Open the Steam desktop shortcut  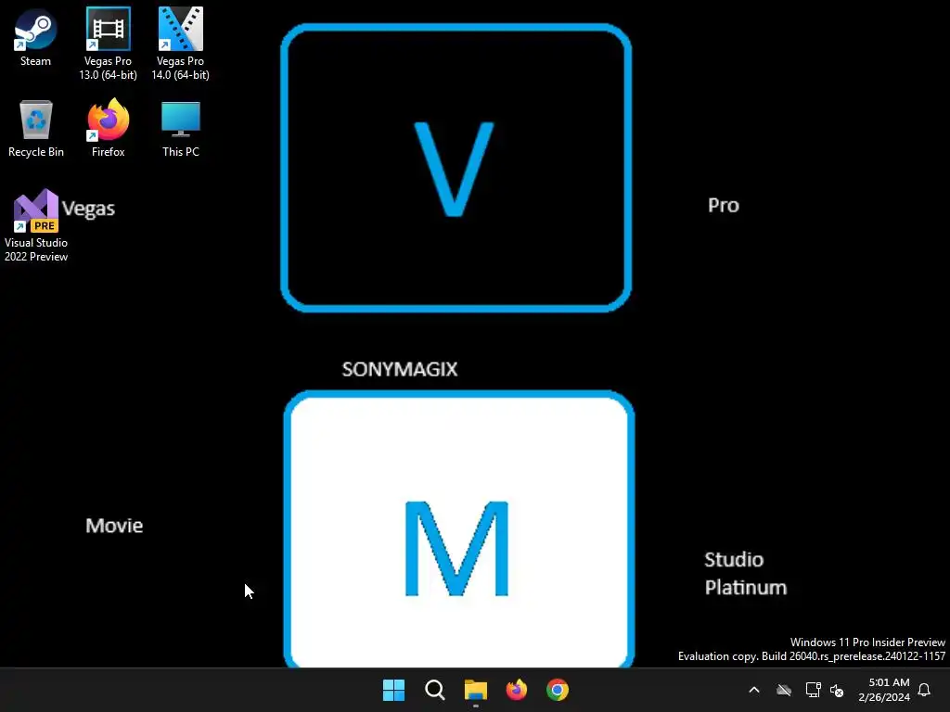36,37
